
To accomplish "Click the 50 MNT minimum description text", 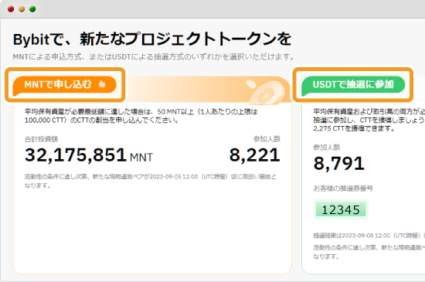I will tap(141, 116).
